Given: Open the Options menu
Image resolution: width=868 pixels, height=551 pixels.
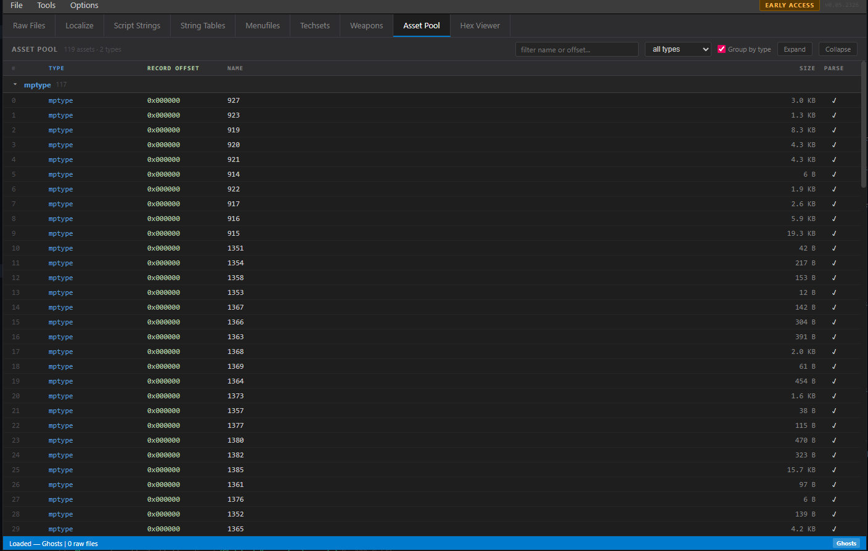Looking at the screenshot, I should [x=84, y=6].
